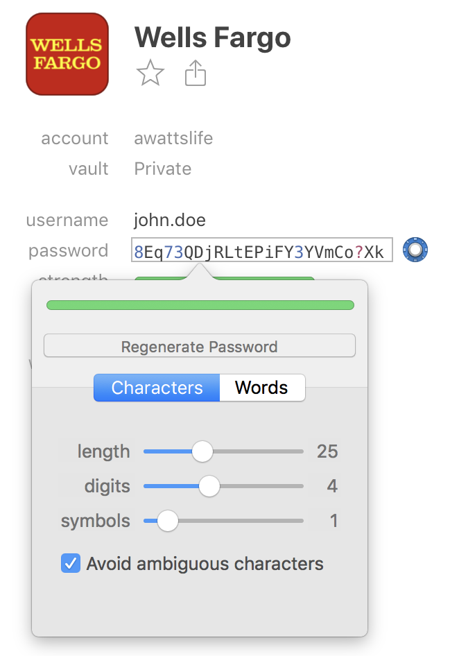Click the symbols slider handle
This screenshot has height=656, width=459.
(x=167, y=521)
